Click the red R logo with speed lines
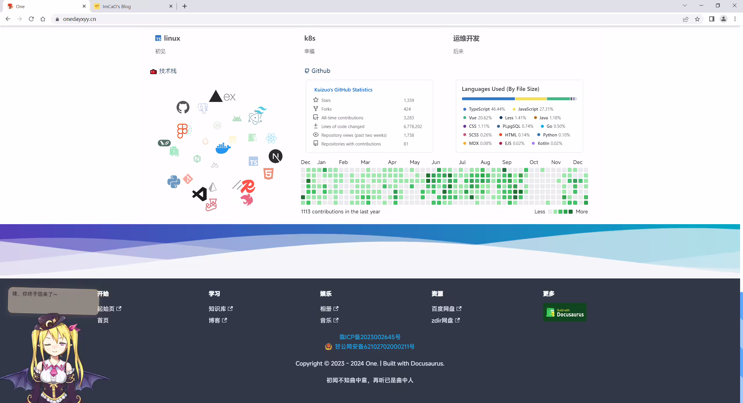Image resolution: width=743 pixels, height=403 pixels. (244, 186)
